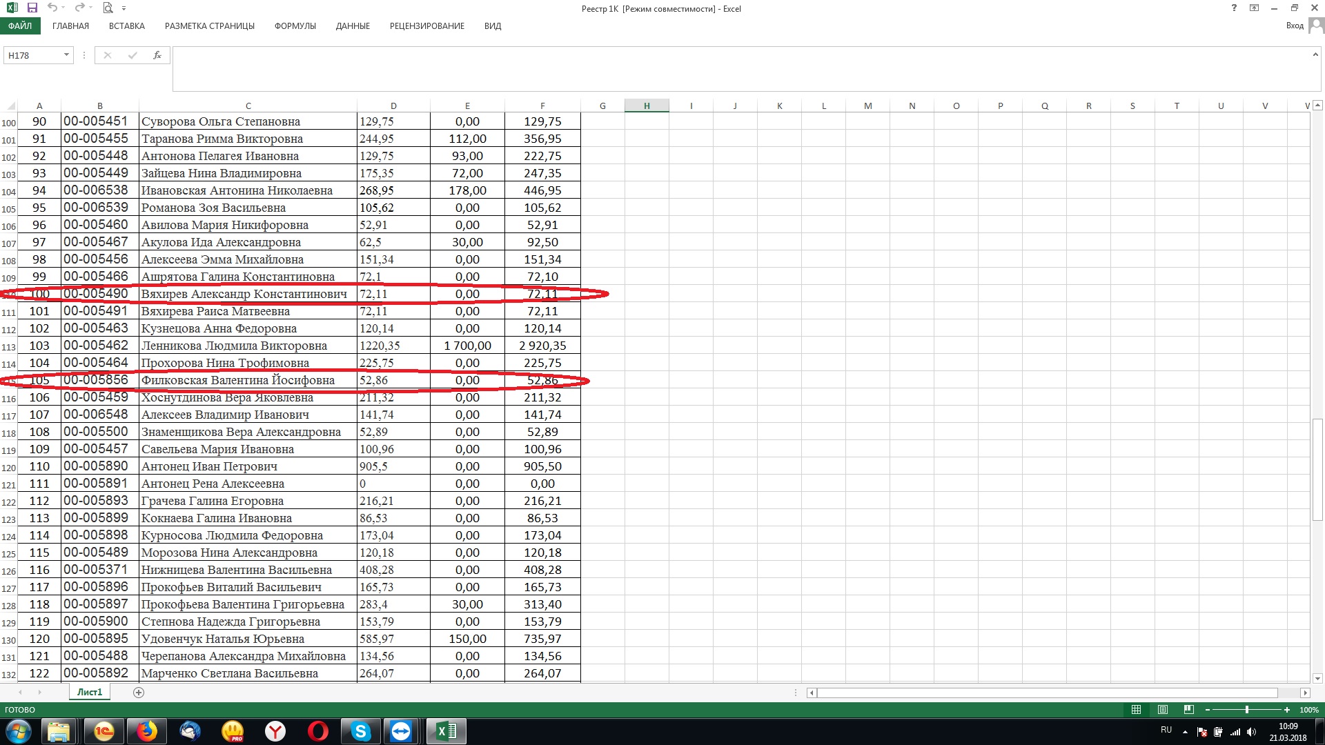1325x745 pixels.
Task: Select the Лист1 sheet tab
Action: [x=90, y=693]
